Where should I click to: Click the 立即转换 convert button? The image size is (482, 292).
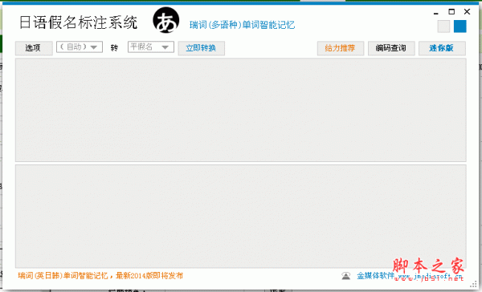click(201, 48)
